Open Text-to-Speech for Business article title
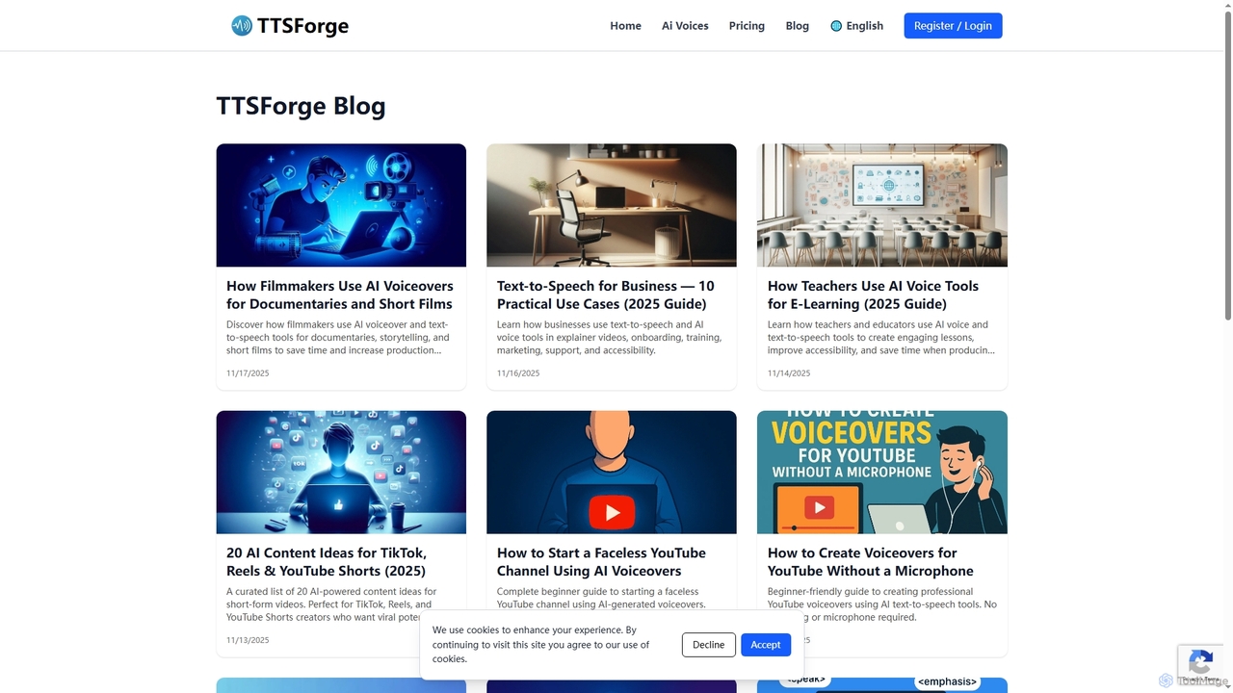The image size is (1233, 693). click(x=605, y=295)
